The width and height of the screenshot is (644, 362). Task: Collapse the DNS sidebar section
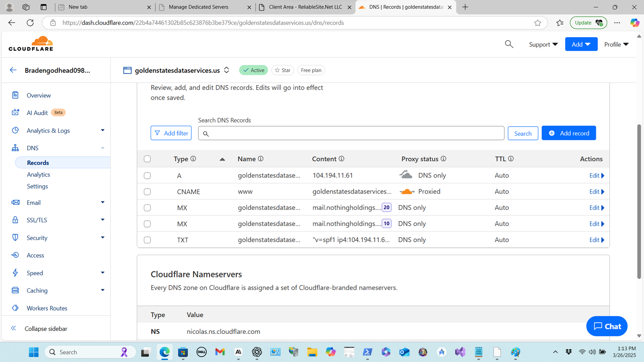(x=102, y=148)
